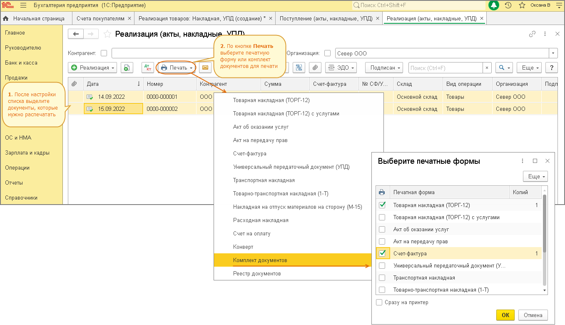The width and height of the screenshot is (565, 325).
Task: Open the Подписан status dropdown
Action: (384, 67)
